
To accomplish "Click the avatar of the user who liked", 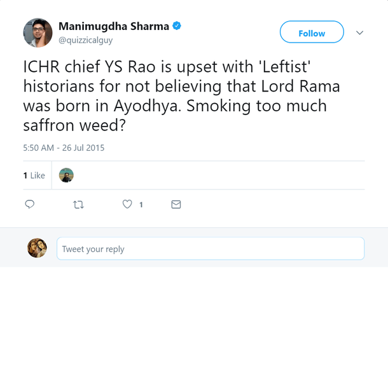I will click(x=66, y=175).
